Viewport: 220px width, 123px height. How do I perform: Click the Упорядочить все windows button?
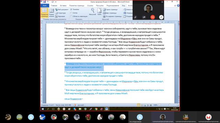(x=128, y=13)
